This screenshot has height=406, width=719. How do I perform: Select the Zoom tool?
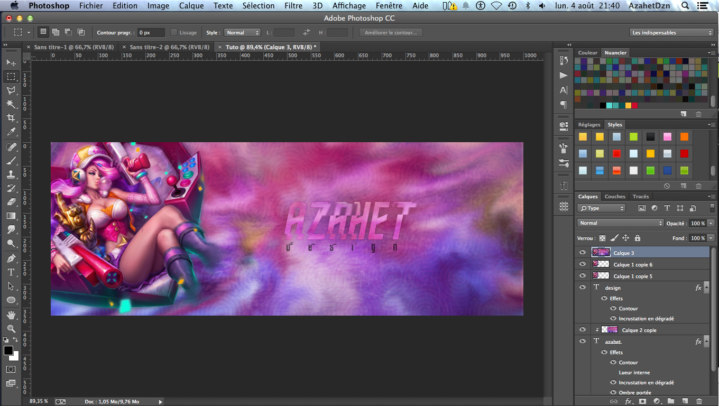tap(11, 329)
